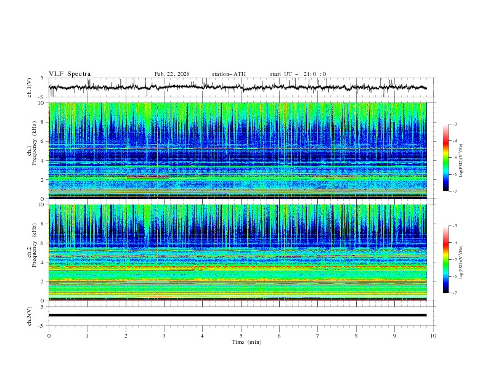Screen dimensions: 488x377
Task: Click time axis tick label "3"
Action: pos(164,336)
